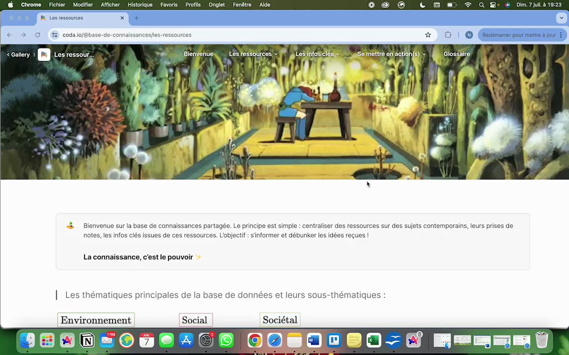Open Microsoft Excel from the Dock

(374, 341)
